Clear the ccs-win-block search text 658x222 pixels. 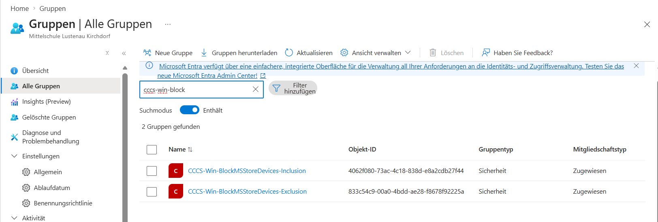(256, 90)
